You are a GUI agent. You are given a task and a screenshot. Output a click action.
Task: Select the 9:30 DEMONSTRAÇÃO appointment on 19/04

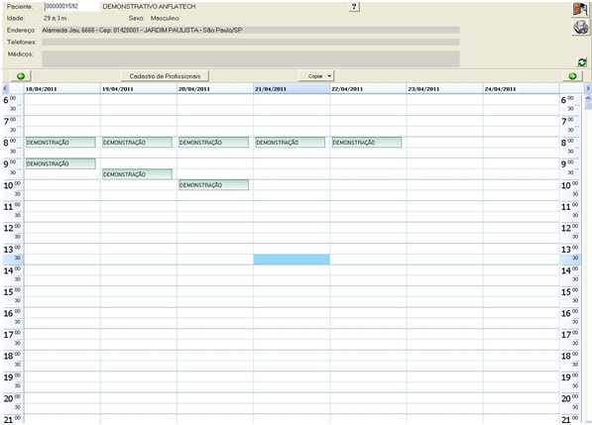137,174
